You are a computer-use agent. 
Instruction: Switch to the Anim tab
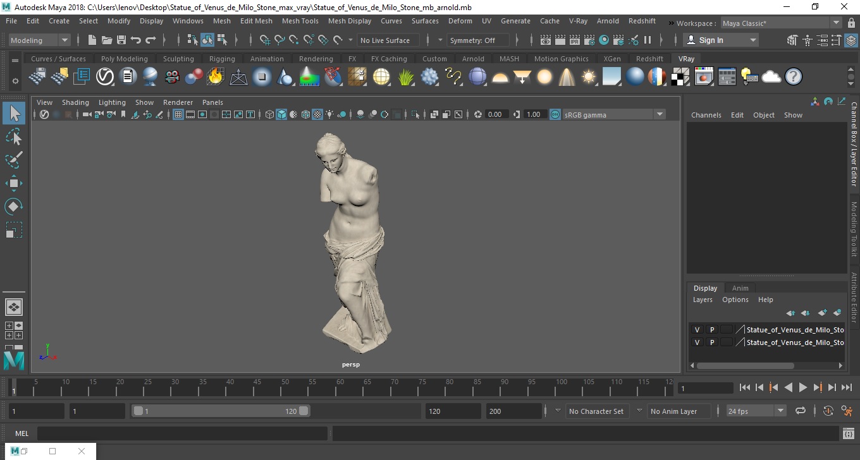point(740,288)
